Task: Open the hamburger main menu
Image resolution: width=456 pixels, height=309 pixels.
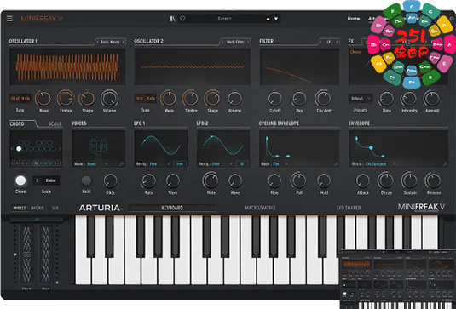Action: (x=9, y=19)
